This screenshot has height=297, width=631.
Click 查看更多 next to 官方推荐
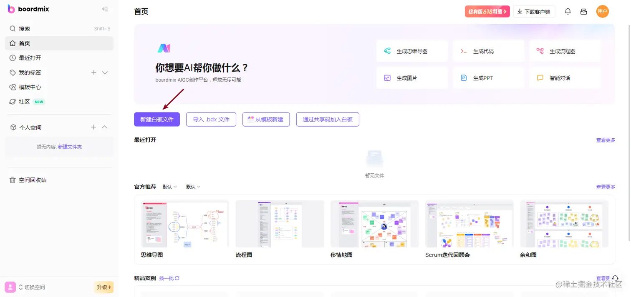(x=606, y=187)
